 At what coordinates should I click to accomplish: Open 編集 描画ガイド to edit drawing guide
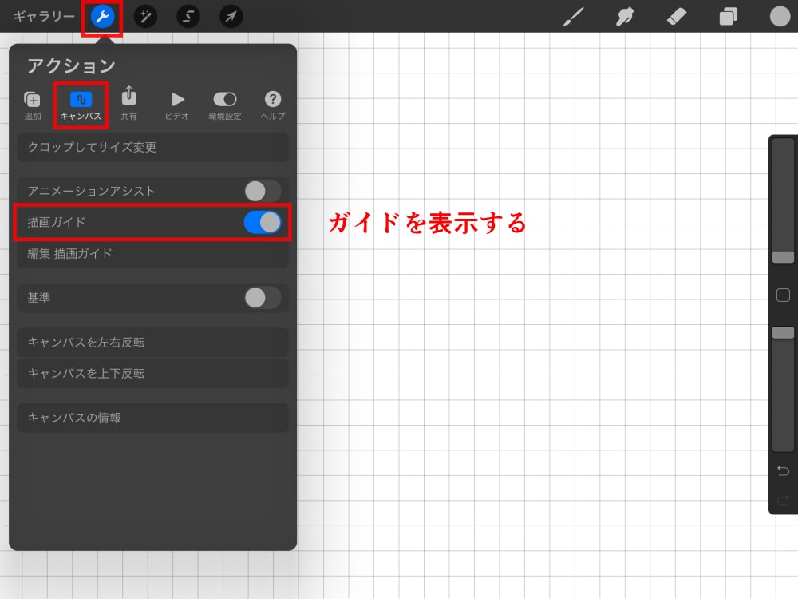[152, 254]
